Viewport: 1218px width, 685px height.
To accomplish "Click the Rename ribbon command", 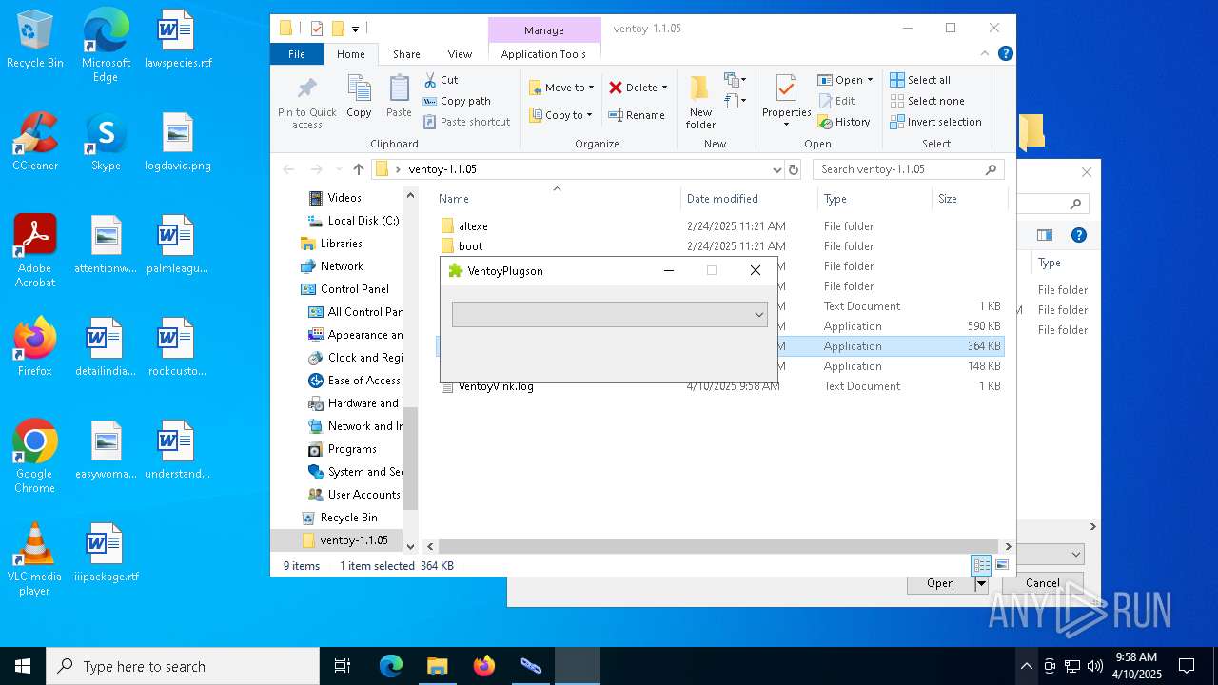I will (637, 115).
